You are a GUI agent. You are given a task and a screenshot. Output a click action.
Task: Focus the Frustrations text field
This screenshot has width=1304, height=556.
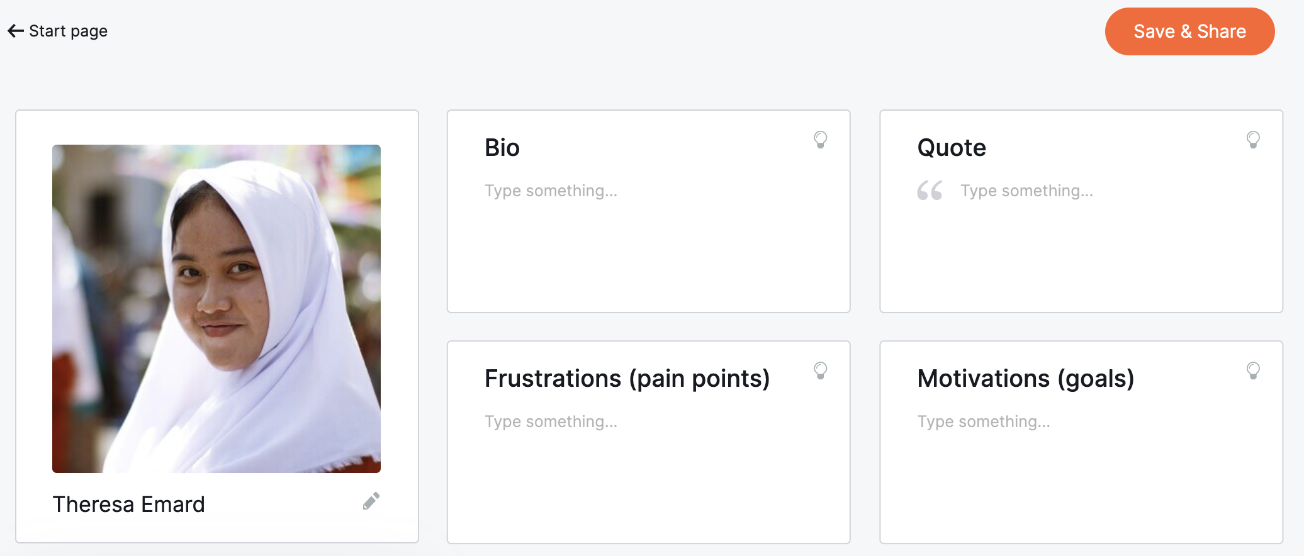pyautogui.click(x=648, y=421)
